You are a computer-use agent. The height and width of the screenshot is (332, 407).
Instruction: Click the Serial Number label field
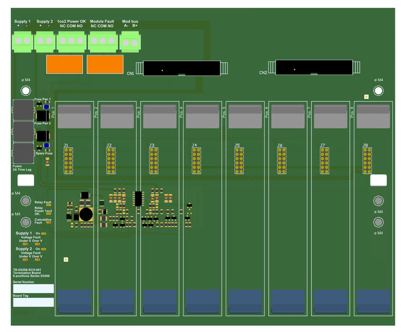coord(33,288)
